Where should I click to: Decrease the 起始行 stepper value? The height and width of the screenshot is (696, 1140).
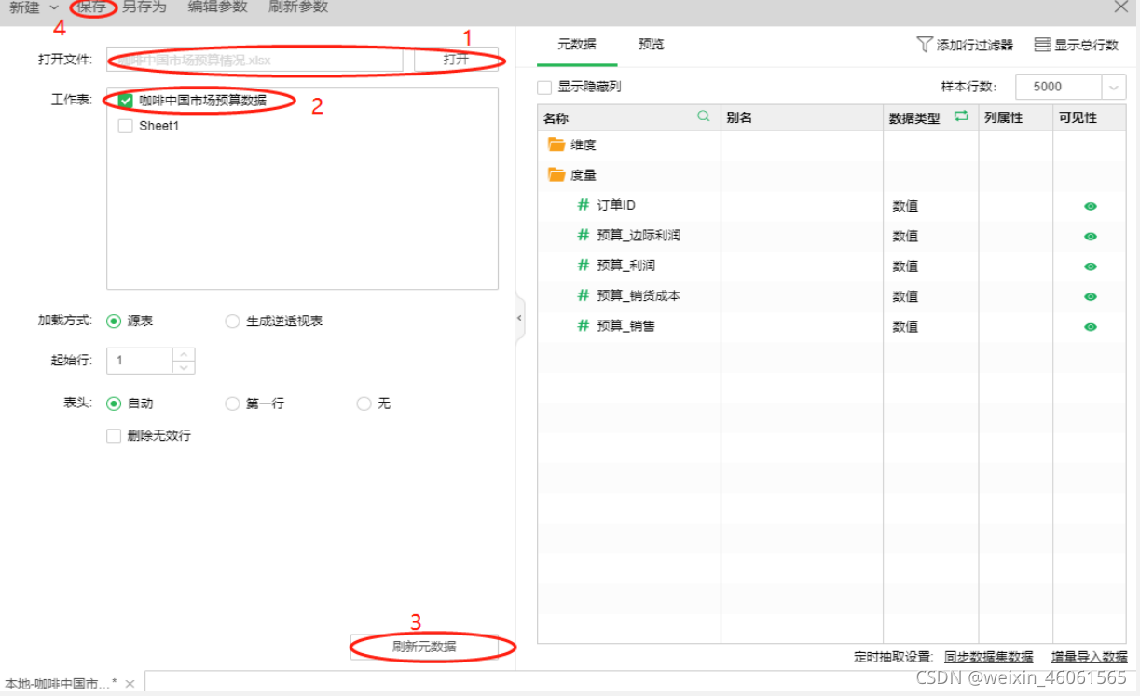coord(185,367)
